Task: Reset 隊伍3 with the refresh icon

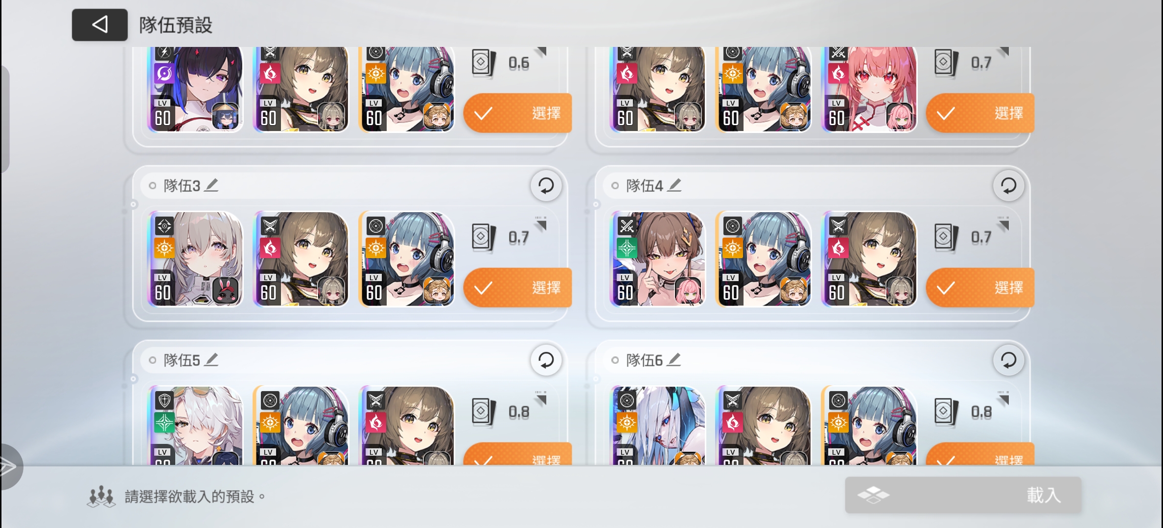Action: click(x=546, y=186)
